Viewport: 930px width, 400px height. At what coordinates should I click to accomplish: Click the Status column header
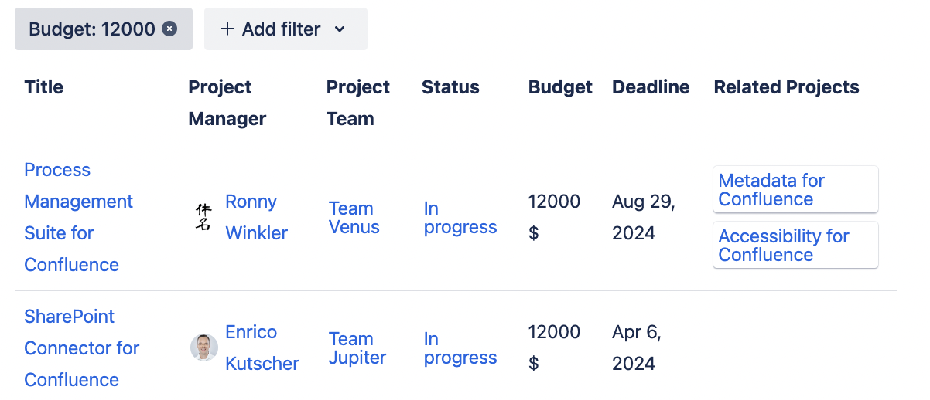click(450, 87)
